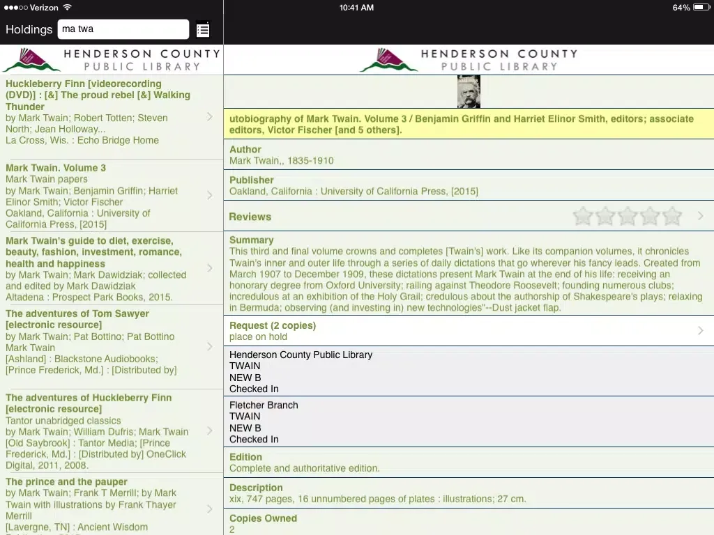
Task: Open adventures of Huckleberry Finn electronic resource
Action: pyautogui.click(x=112, y=431)
